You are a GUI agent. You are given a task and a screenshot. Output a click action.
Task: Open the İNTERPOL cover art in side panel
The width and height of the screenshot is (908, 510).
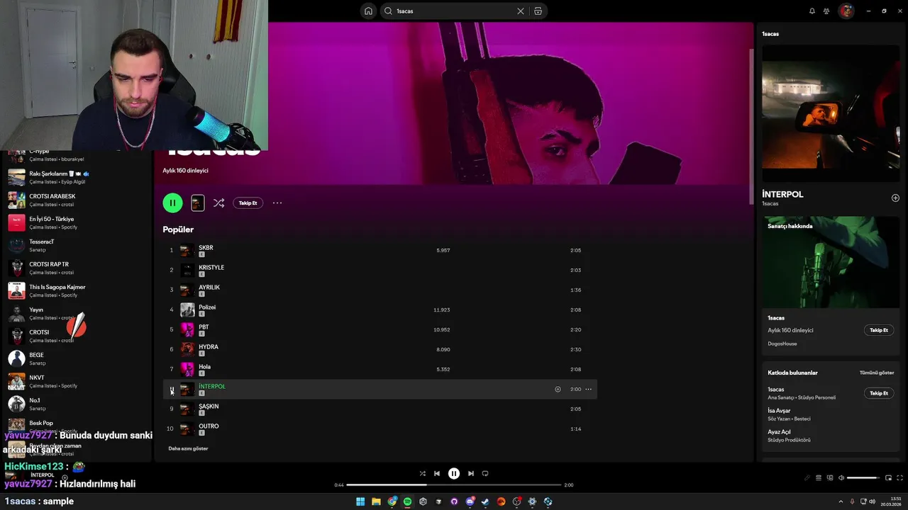coord(831,113)
